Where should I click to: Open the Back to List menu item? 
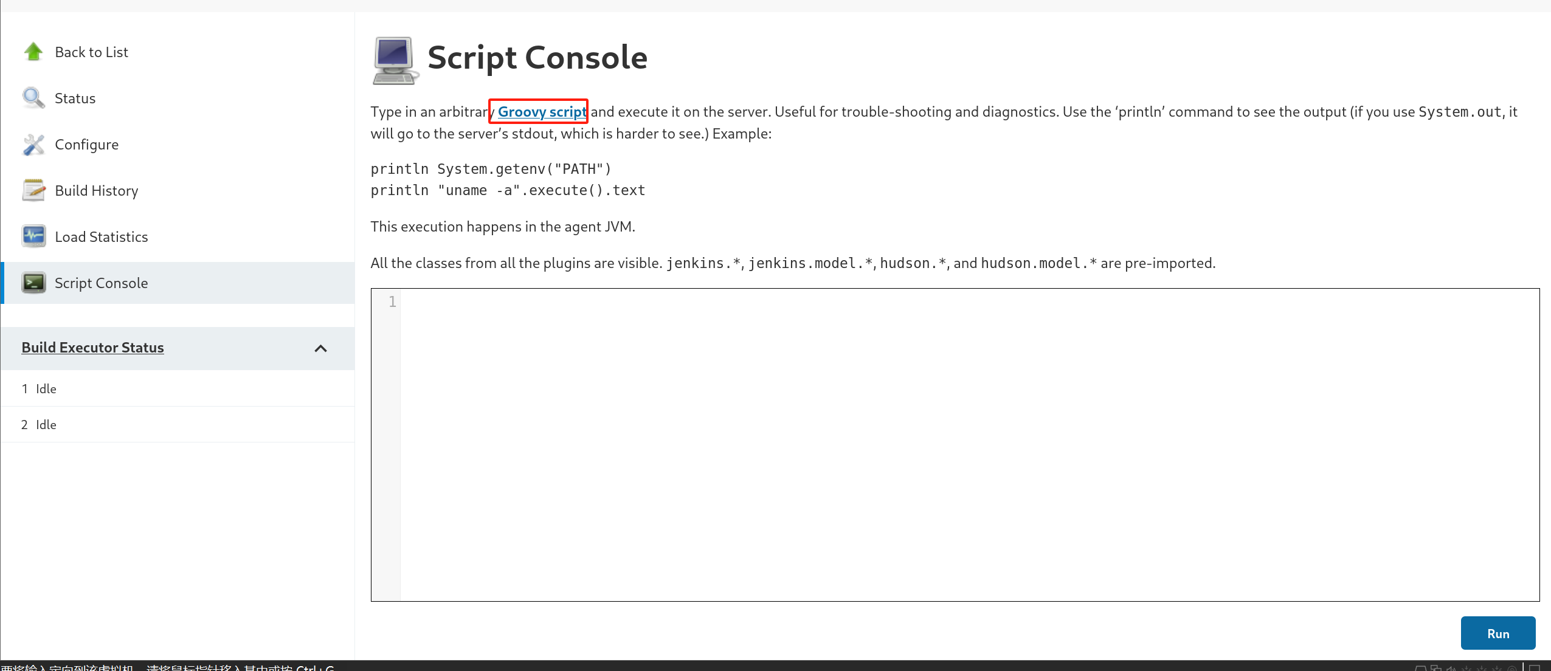coord(91,52)
